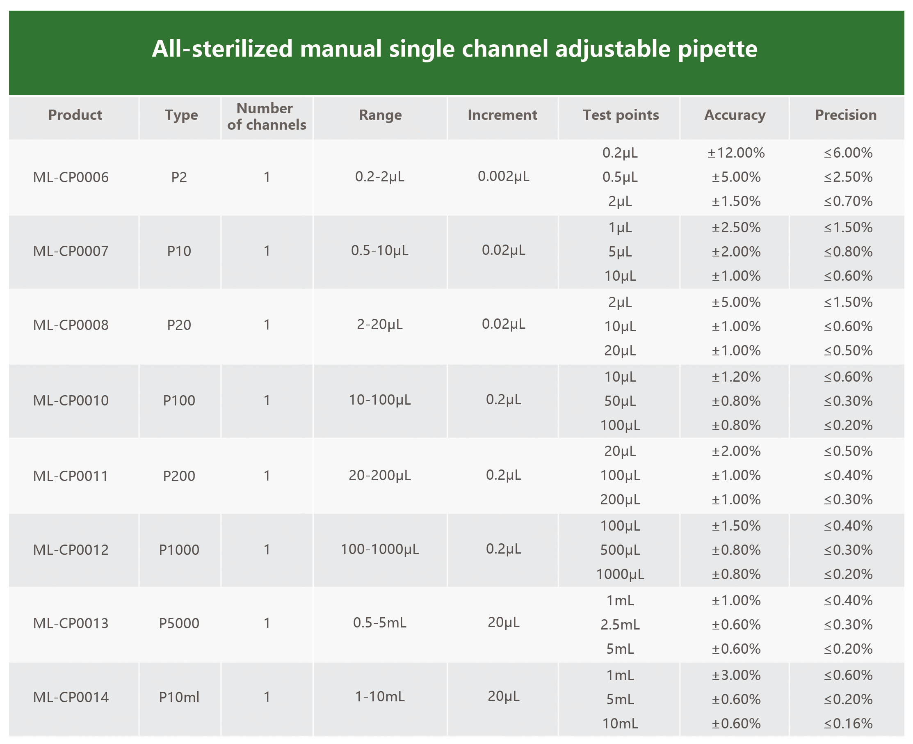Click the ≤0.16% precision value
The width and height of the screenshot is (913, 744).
[x=848, y=724]
